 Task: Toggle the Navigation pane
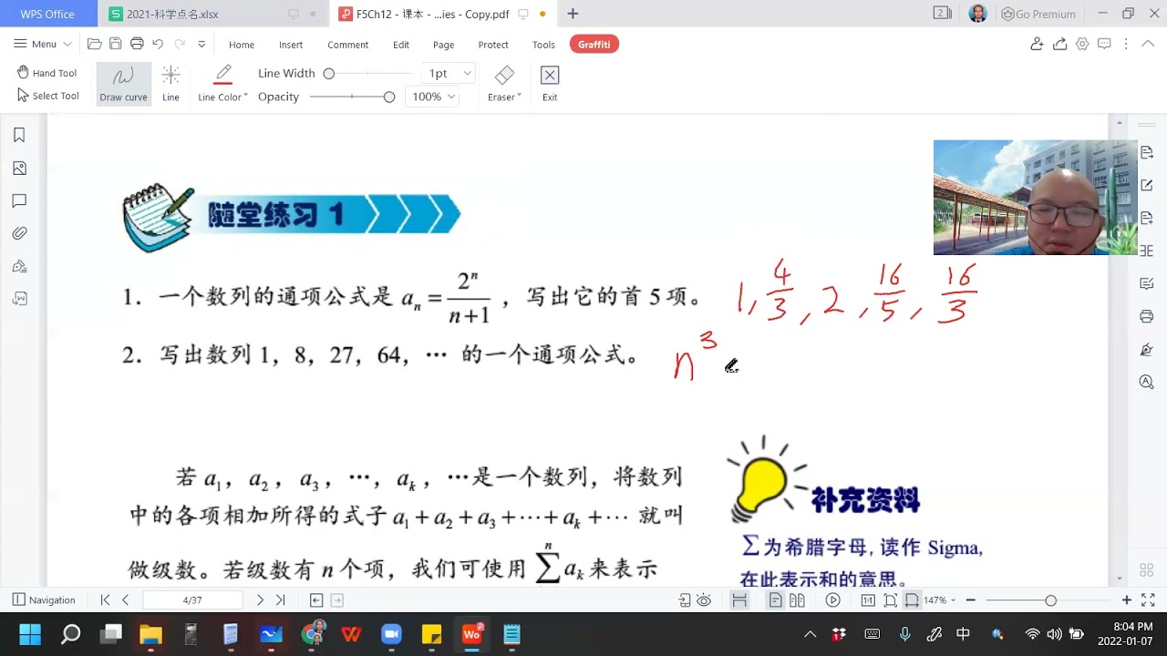point(44,600)
